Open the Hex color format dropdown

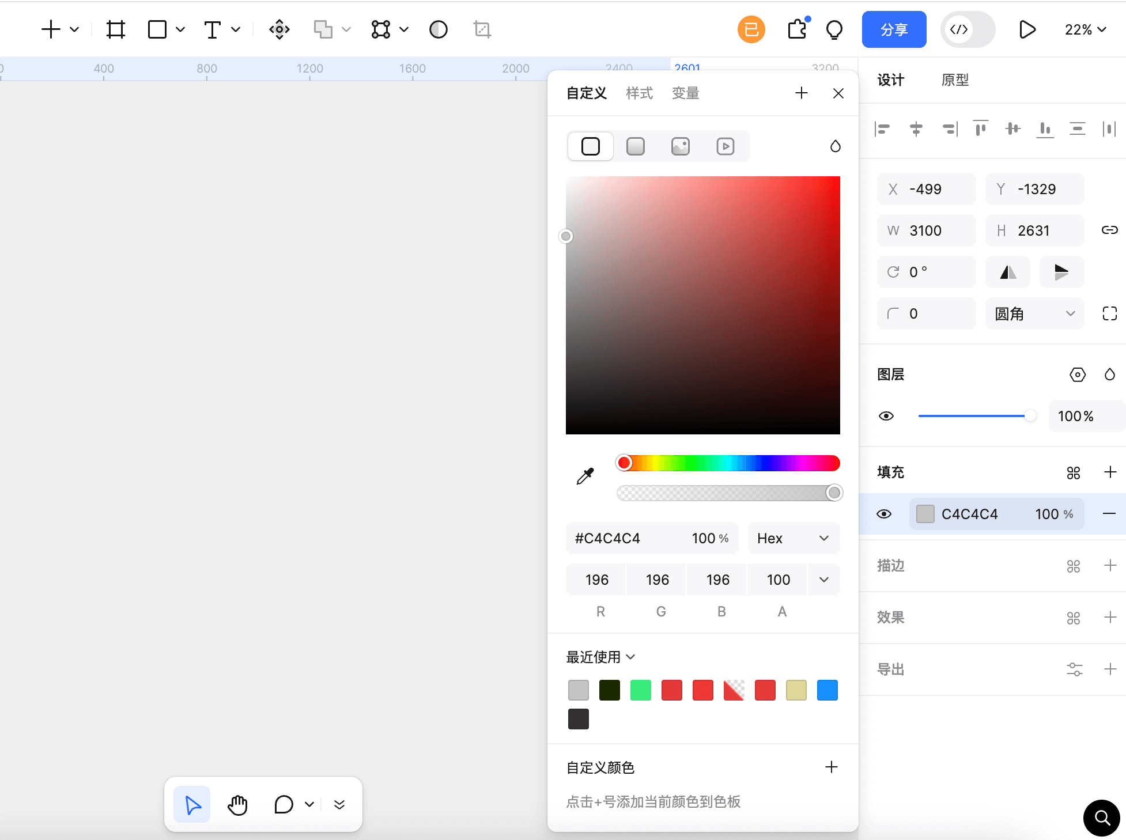click(794, 538)
